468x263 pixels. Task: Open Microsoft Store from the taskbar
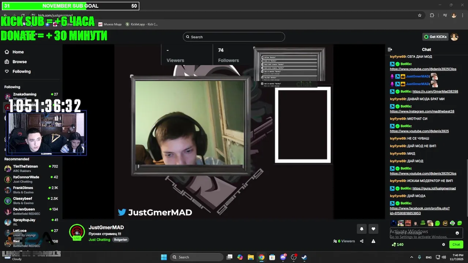coord(272,257)
